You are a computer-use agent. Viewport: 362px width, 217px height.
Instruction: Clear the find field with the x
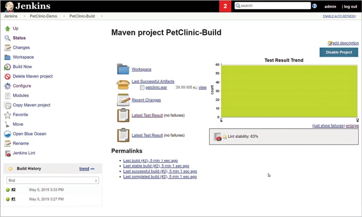(x=96, y=180)
